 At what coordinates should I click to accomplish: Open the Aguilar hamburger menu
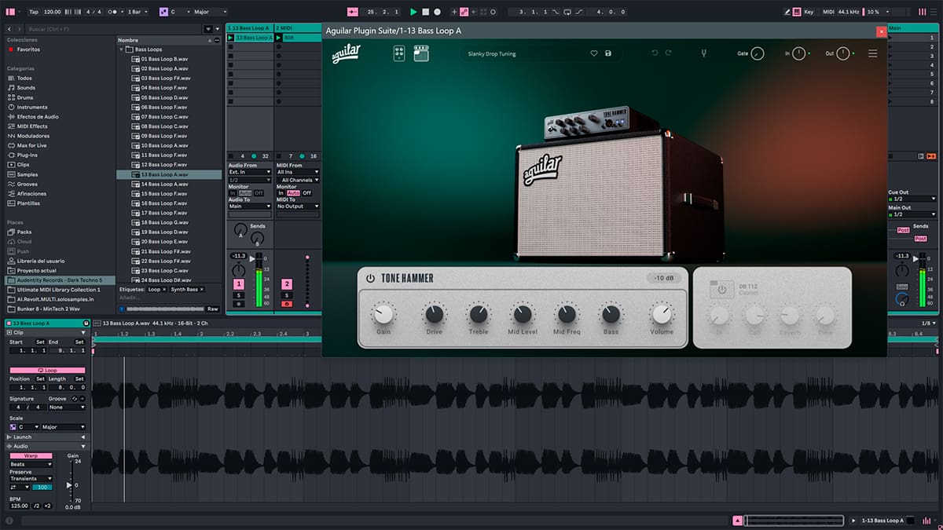pyautogui.click(x=873, y=53)
